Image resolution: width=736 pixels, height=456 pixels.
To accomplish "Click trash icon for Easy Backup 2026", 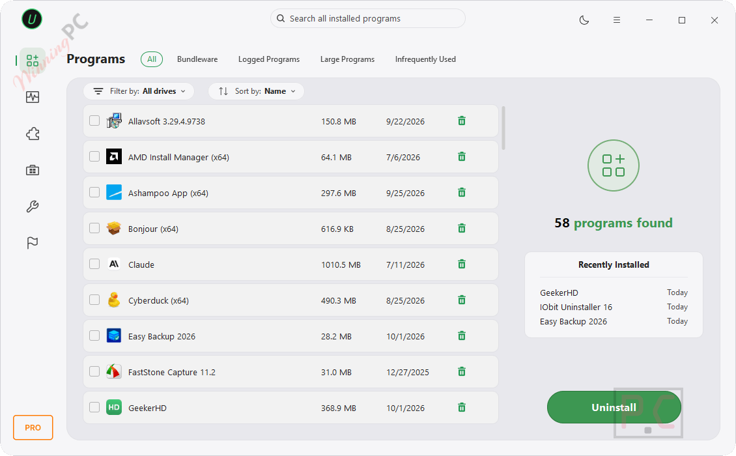I will pos(462,335).
